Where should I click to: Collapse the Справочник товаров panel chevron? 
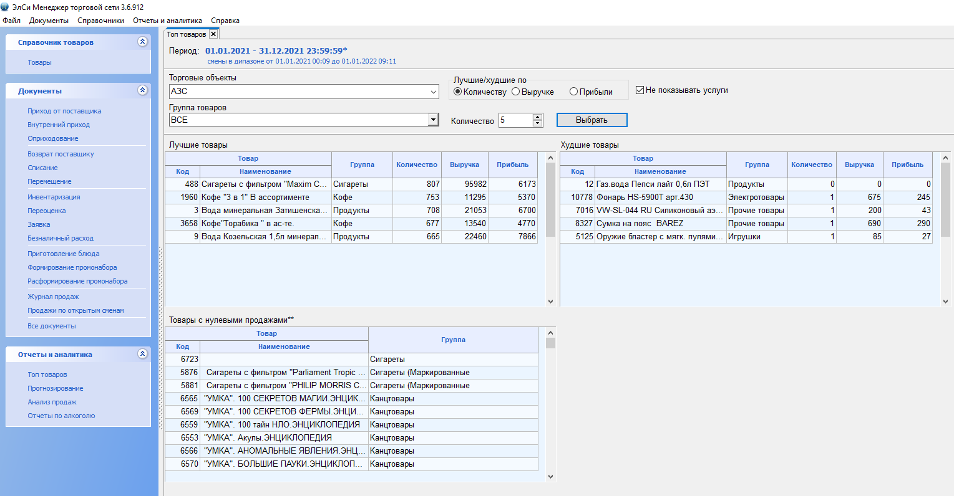coord(142,42)
